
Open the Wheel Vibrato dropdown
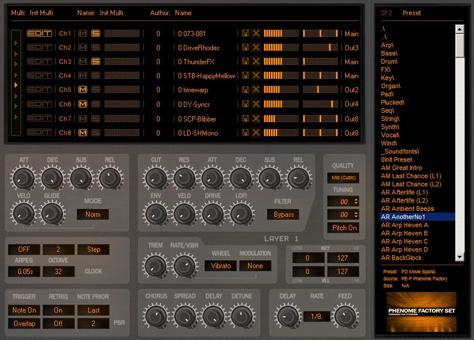pyautogui.click(x=220, y=266)
